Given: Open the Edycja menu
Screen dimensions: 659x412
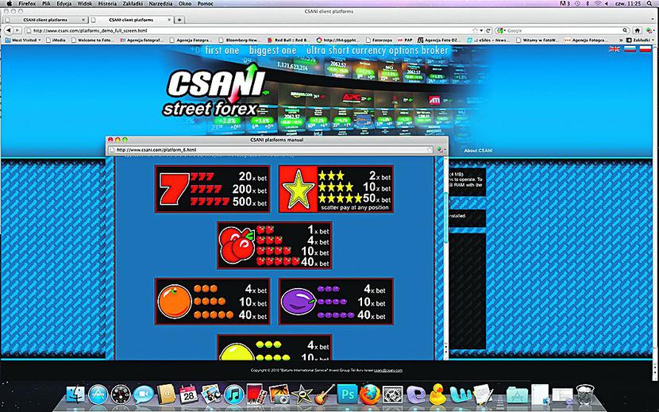Looking at the screenshot, I should tap(64, 3).
